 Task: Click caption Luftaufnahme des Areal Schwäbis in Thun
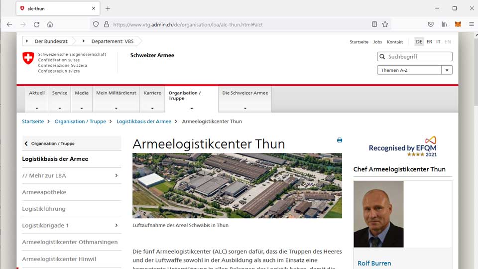point(180,225)
